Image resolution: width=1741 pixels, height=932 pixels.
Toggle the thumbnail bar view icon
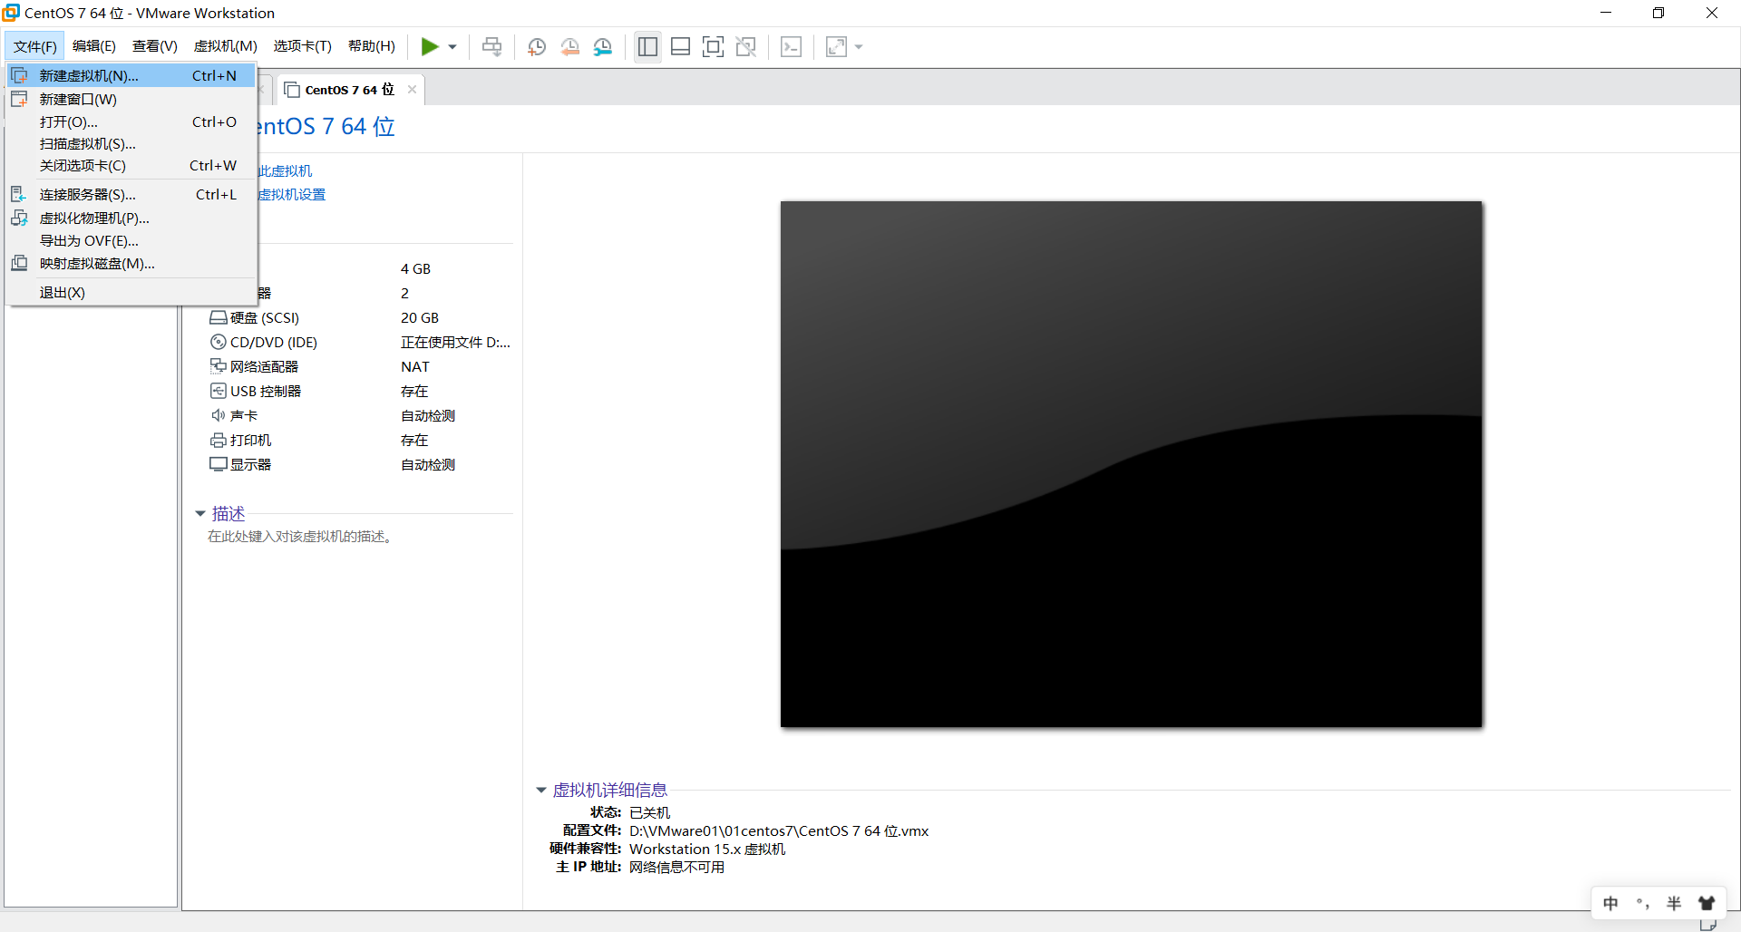[x=680, y=46]
